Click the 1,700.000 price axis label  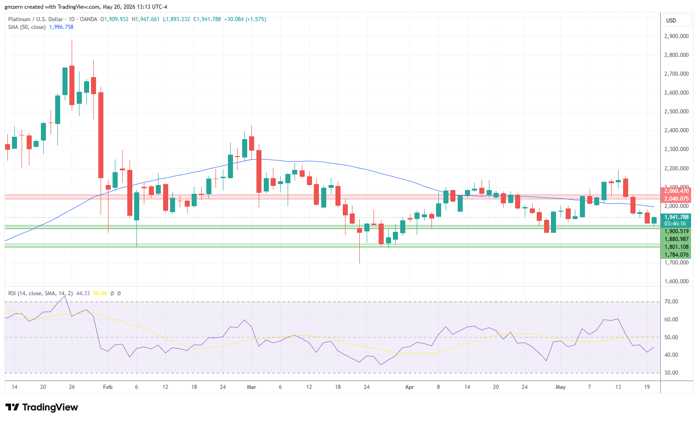pos(676,263)
